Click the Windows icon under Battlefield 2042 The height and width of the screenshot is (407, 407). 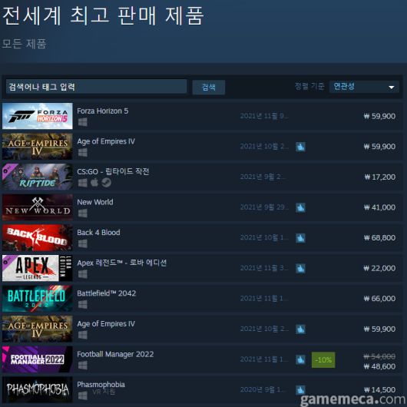point(83,304)
